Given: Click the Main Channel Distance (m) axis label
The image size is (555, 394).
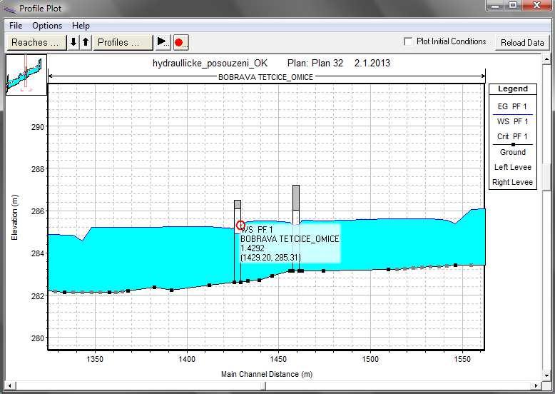Looking at the screenshot, I should coord(267,374).
